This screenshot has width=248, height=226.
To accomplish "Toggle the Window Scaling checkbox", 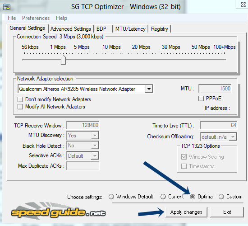I will tap(184, 157).
